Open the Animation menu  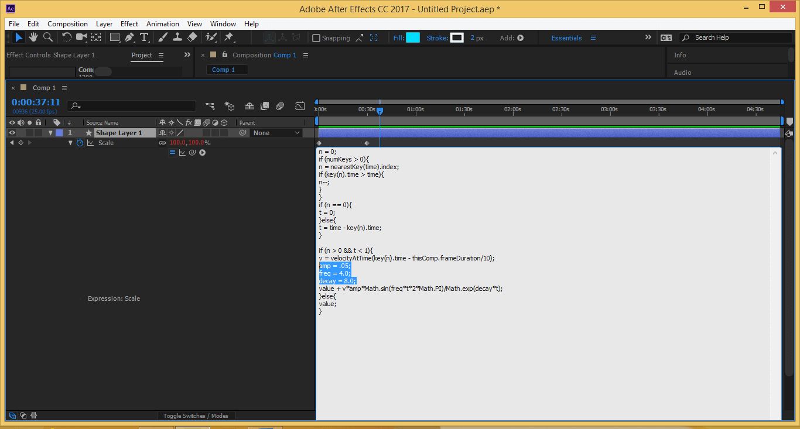coord(163,24)
